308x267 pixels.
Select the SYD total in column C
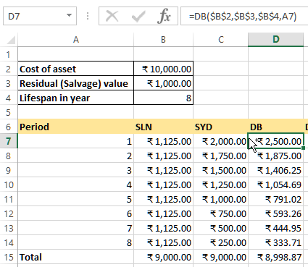tap(220, 257)
